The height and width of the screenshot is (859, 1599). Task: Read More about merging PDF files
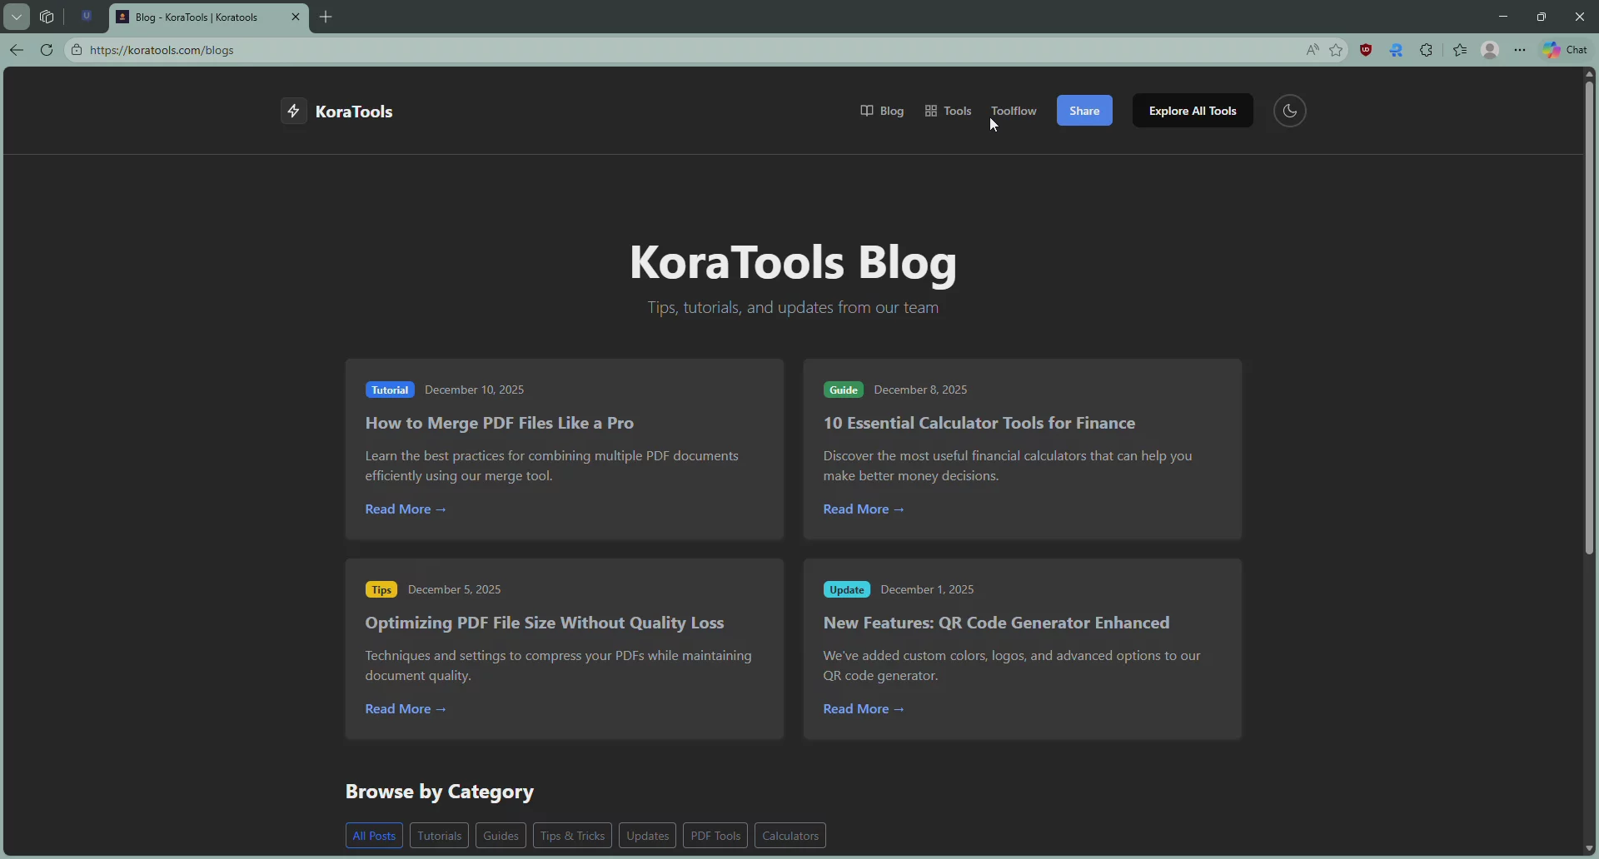(x=406, y=509)
